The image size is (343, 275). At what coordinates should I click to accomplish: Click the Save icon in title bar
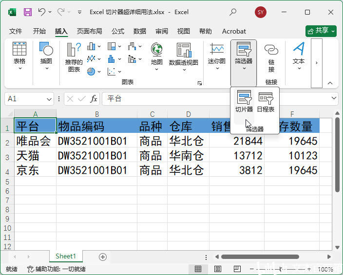(x=28, y=12)
